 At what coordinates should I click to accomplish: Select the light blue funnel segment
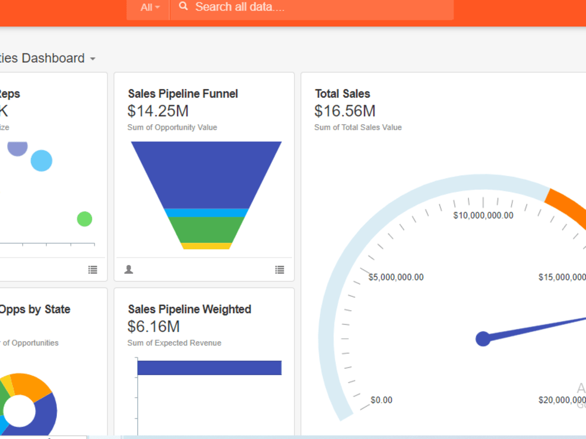(206, 213)
